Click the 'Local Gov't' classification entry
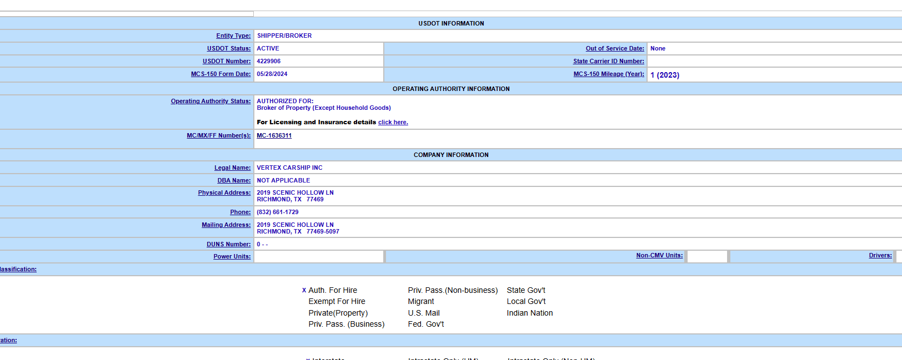 click(526, 301)
